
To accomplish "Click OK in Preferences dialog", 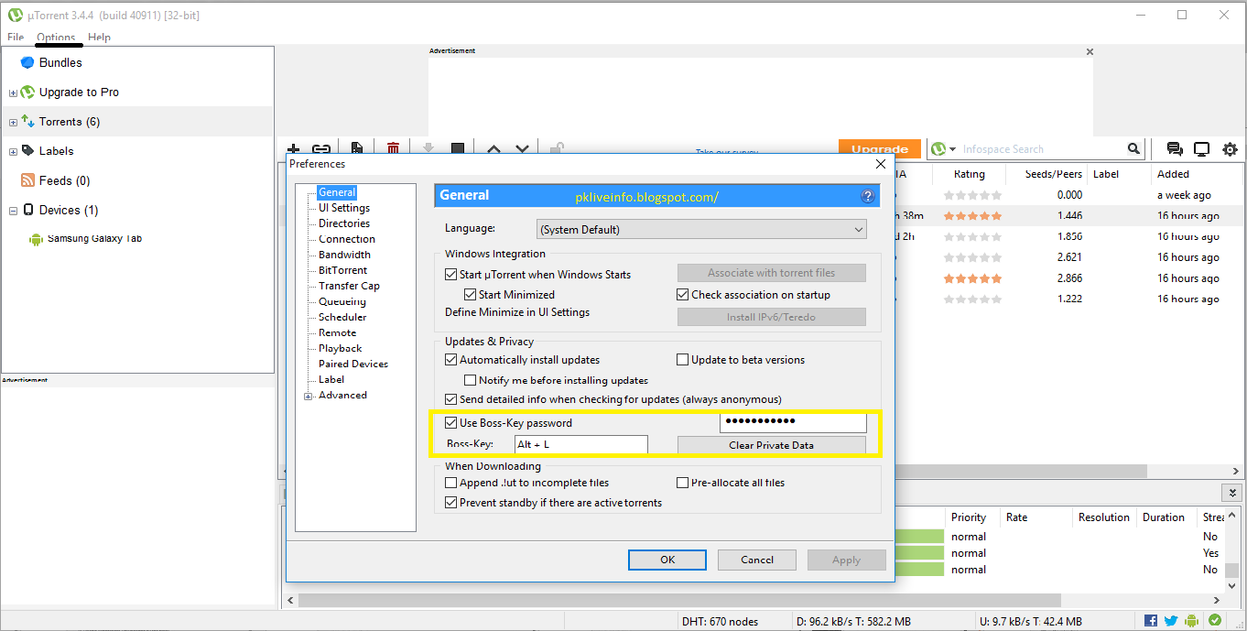I will tap(667, 560).
